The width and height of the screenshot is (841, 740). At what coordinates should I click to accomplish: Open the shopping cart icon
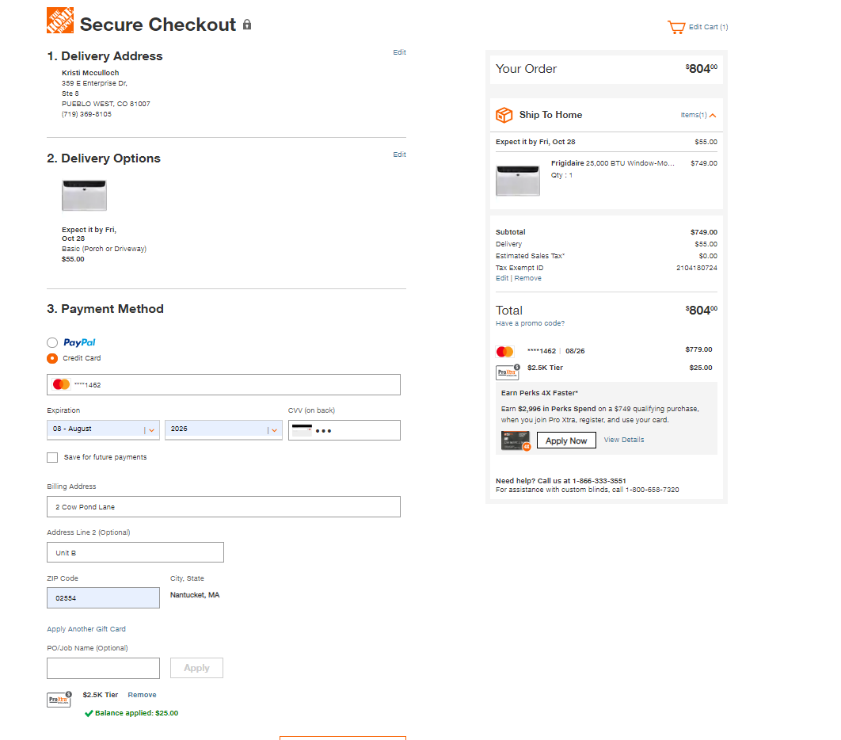[x=676, y=27]
